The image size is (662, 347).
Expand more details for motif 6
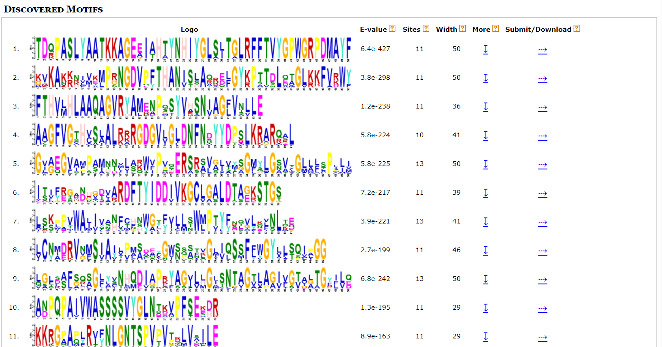(486, 193)
